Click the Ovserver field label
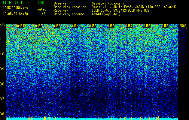The image size is (189, 120). (61, 3)
